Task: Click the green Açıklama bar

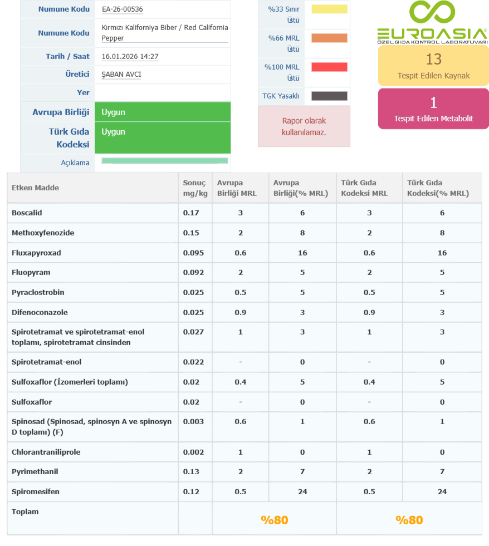Action: click(x=165, y=161)
